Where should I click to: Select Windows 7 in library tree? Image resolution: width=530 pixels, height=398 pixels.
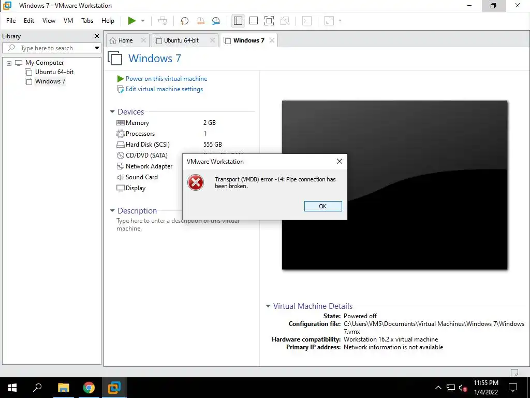pos(50,81)
